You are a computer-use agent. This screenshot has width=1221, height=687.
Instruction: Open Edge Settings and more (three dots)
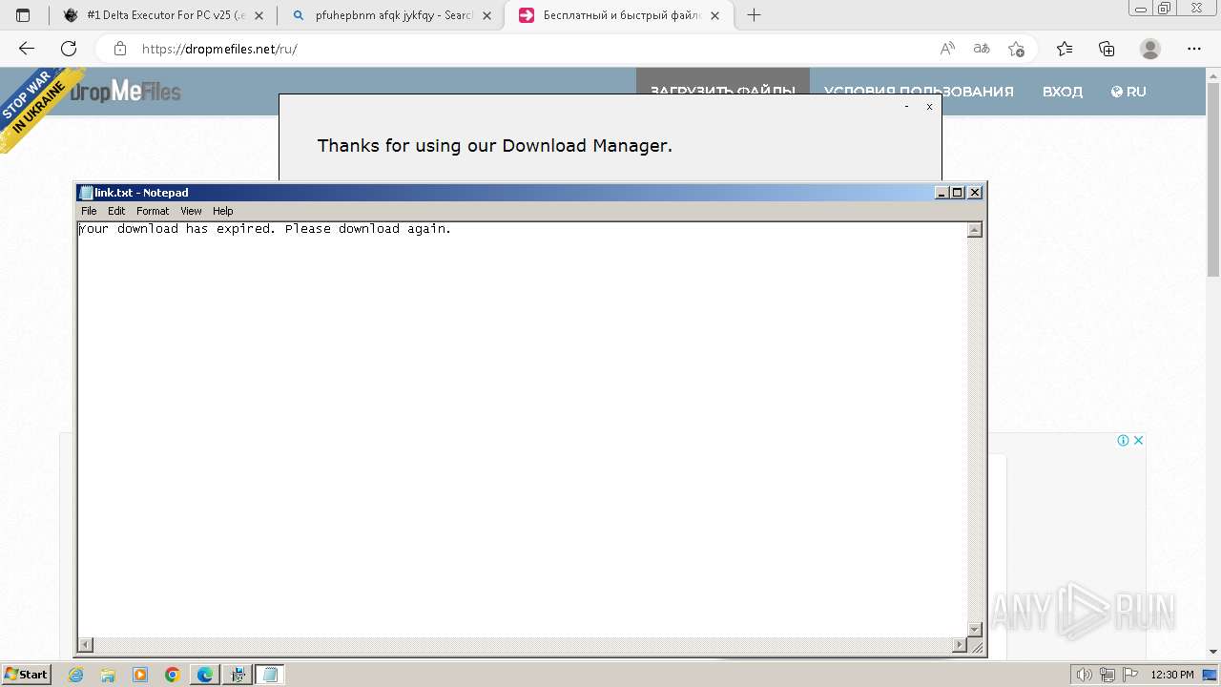1194,49
